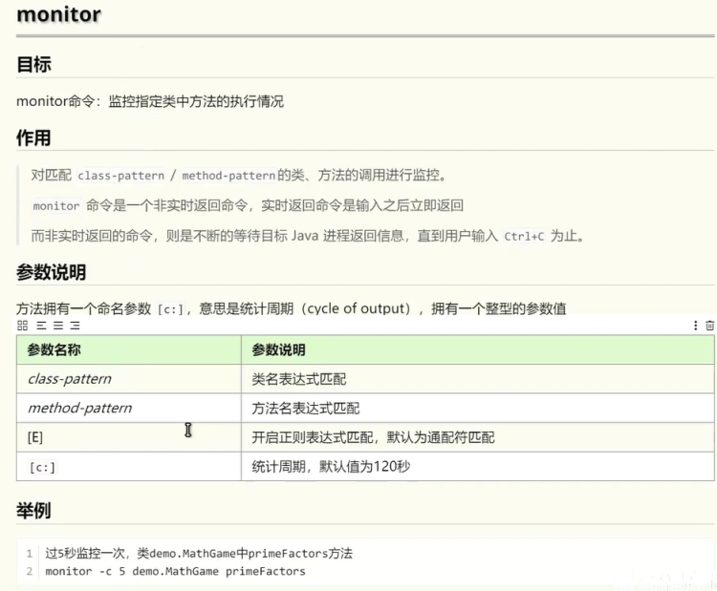Screen dimensions: 717x591
Task: Click the Ctrl+C inline code
Action: point(524,237)
